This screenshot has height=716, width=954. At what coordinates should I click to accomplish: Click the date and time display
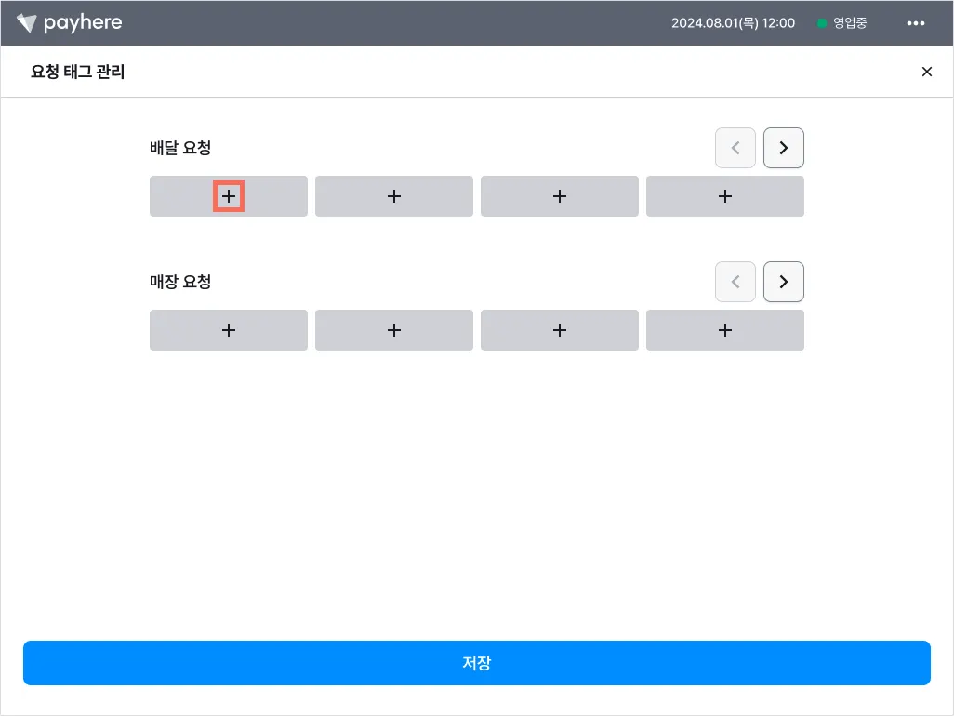[x=733, y=23]
